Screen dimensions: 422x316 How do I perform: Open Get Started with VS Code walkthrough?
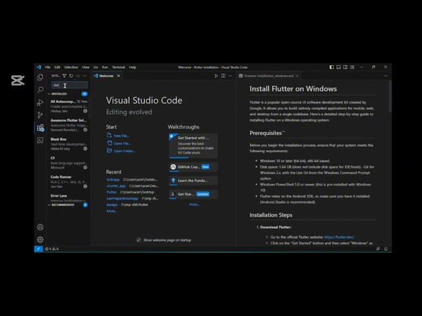pyautogui.click(x=193, y=145)
